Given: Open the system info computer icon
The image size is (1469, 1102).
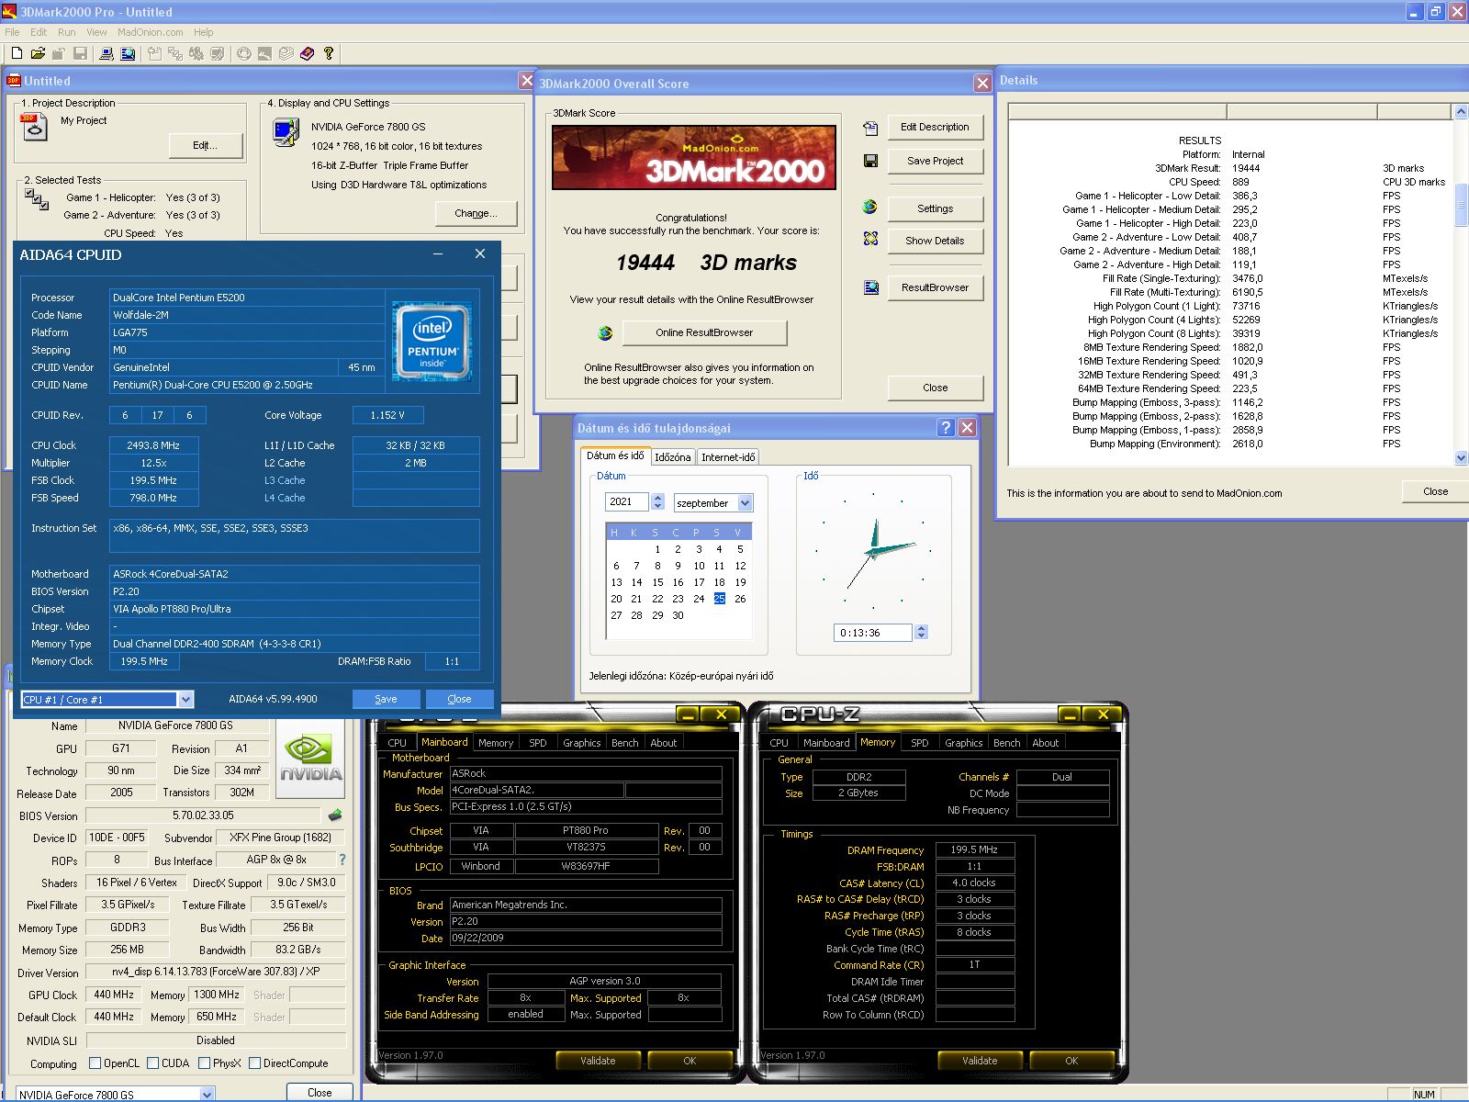Looking at the screenshot, I should pyautogui.click(x=107, y=54).
